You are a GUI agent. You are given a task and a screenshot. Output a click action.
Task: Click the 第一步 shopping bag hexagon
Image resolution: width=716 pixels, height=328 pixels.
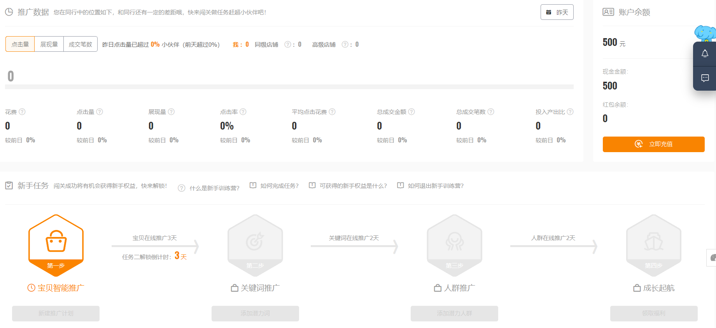(56, 246)
